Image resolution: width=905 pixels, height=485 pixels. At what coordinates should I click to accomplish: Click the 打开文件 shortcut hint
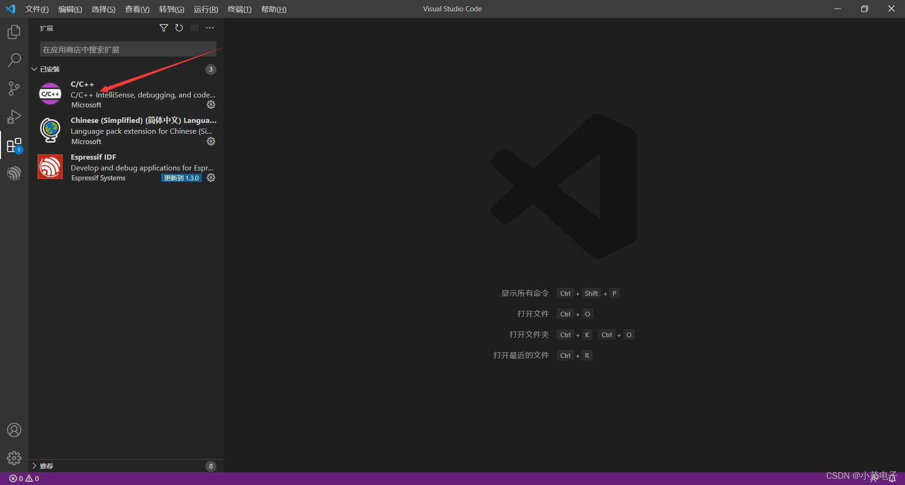[533, 314]
